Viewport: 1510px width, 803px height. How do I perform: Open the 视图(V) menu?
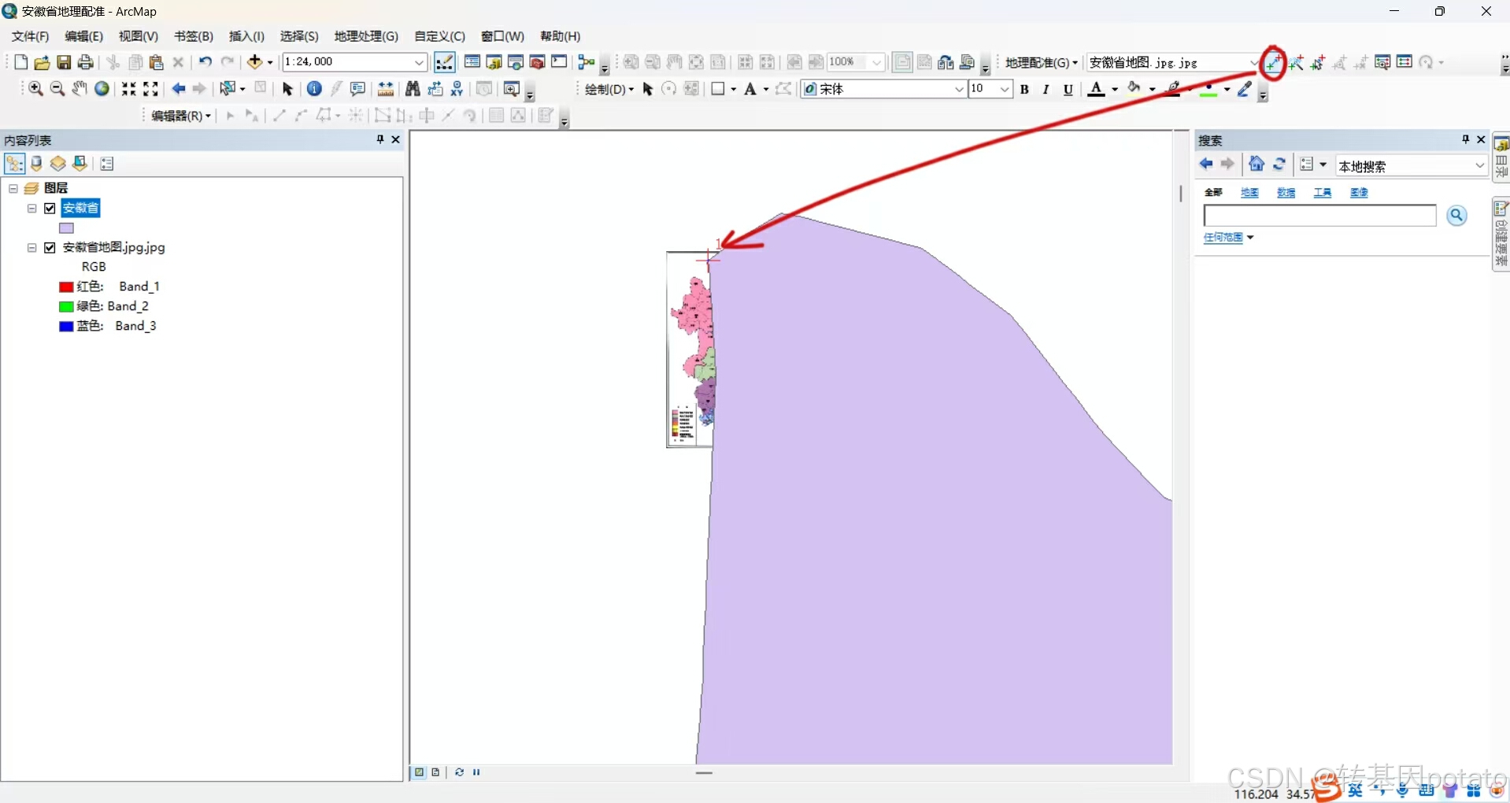[139, 36]
